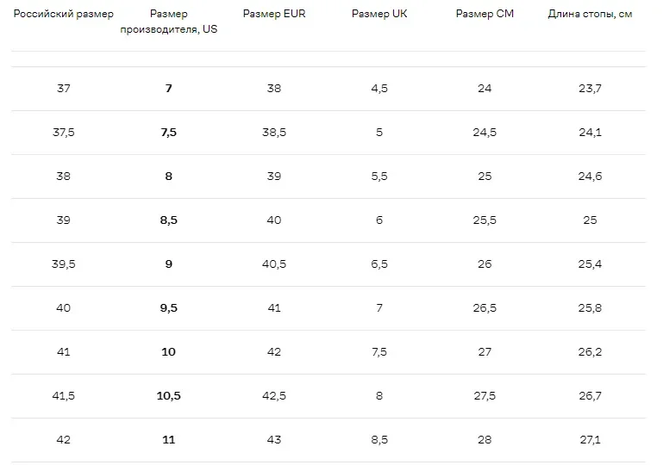Click the Российский размер column header

tap(64, 14)
